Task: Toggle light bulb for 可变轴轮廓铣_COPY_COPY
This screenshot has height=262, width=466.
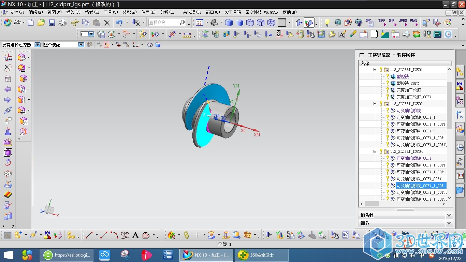Action: click(388, 179)
